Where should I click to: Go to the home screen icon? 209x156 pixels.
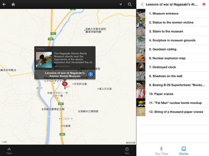pyautogui.click(x=13, y=4)
